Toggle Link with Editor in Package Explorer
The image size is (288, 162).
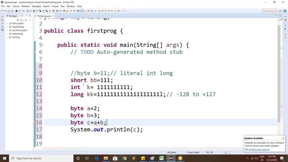click(x=22, y=20)
